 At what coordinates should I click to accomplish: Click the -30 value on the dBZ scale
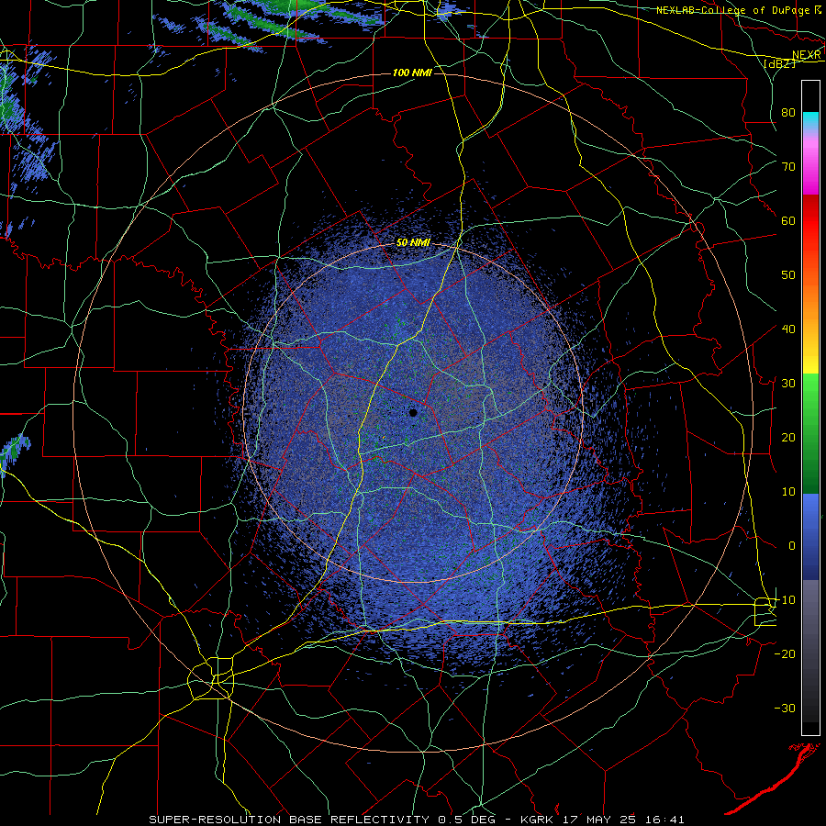pyautogui.click(x=785, y=708)
